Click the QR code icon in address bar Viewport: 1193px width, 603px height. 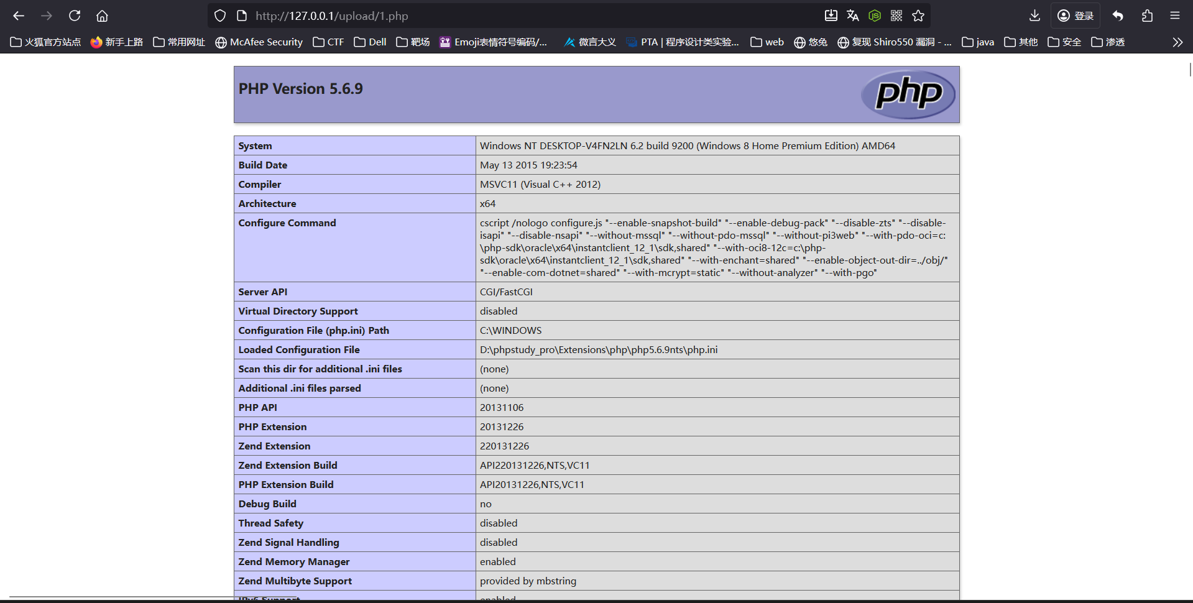click(896, 16)
